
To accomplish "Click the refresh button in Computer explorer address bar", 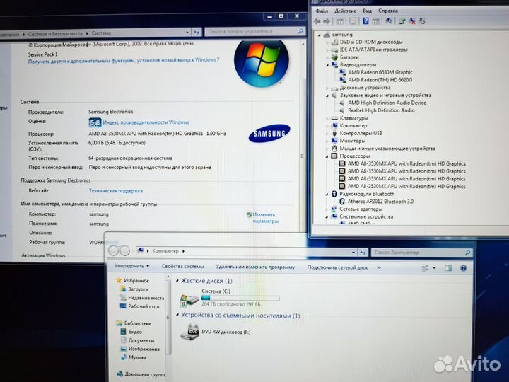I will pyautogui.click(x=363, y=252).
